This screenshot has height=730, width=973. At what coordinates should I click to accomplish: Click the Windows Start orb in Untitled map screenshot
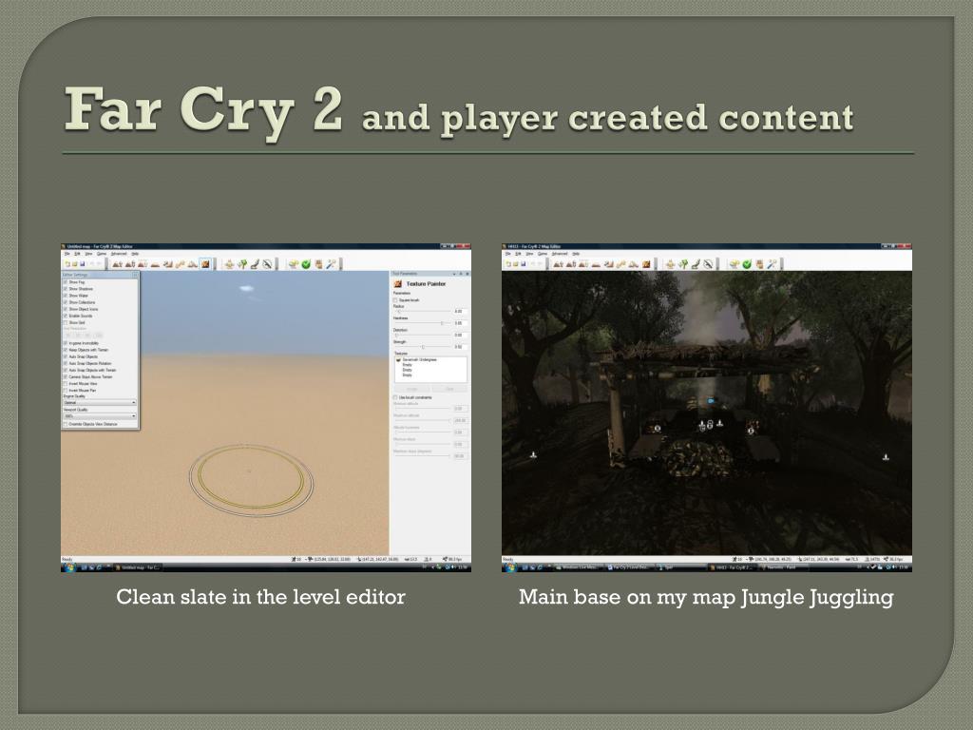click(68, 567)
